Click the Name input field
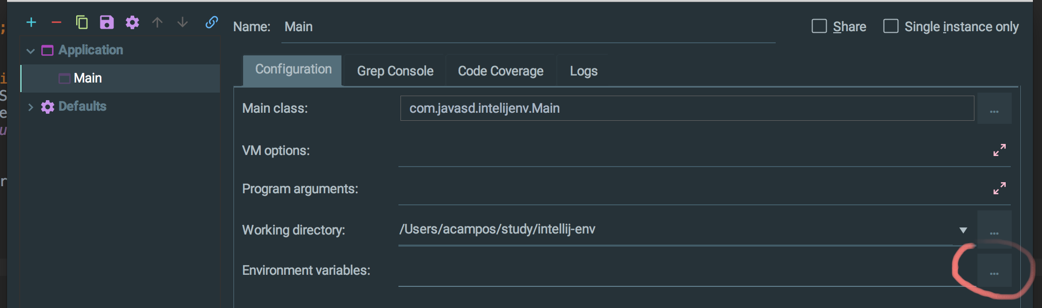Viewport: 1042px width, 308px height. click(x=527, y=27)
